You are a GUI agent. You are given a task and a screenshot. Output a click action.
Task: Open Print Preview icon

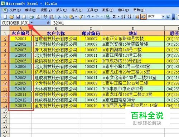tap(38, 17)
